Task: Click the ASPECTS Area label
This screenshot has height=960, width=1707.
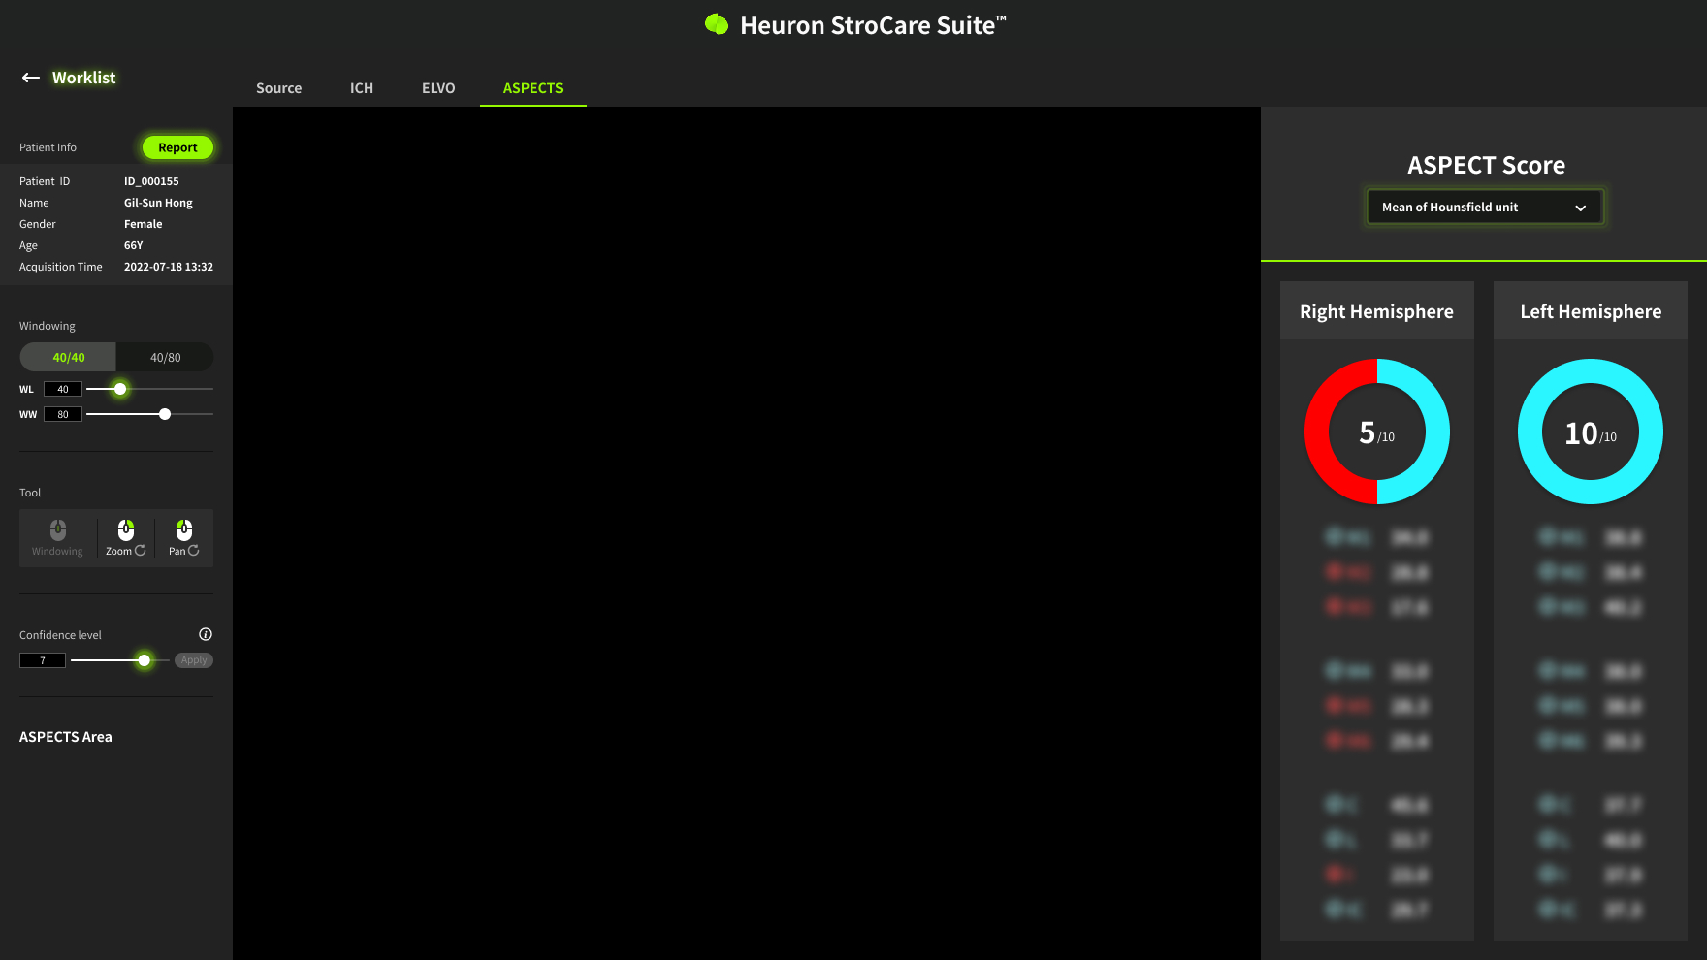Action: click(66, 737)
